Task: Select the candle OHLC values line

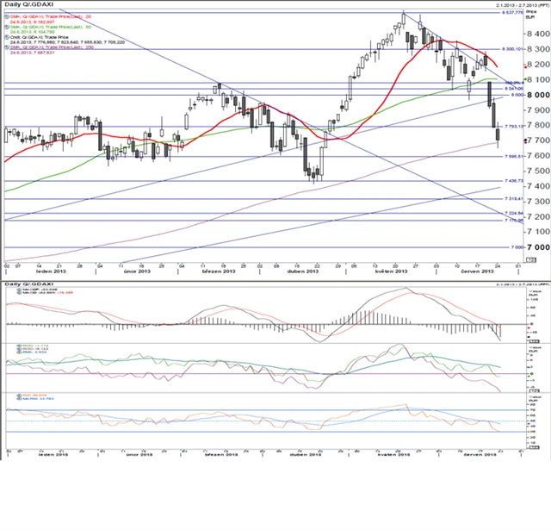Action: pyautogui.click(x=67, y=42)
